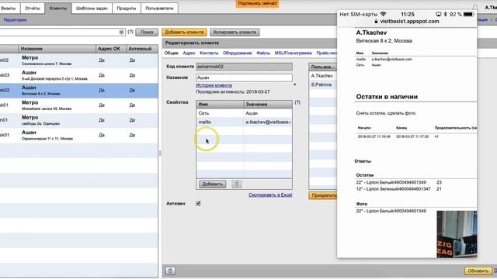Delete selected property with trash icon beside Добавить
Image resolution: width=497 pixels, height=279 pixels.
tap(236, 184)
